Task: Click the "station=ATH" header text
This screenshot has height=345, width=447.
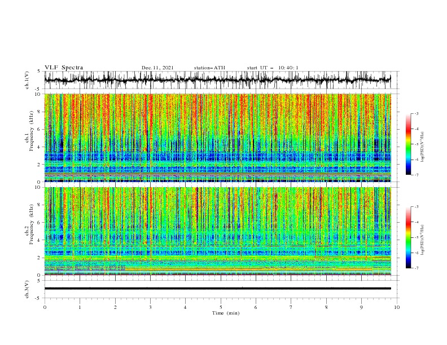Action: click(x=209, y=68)
